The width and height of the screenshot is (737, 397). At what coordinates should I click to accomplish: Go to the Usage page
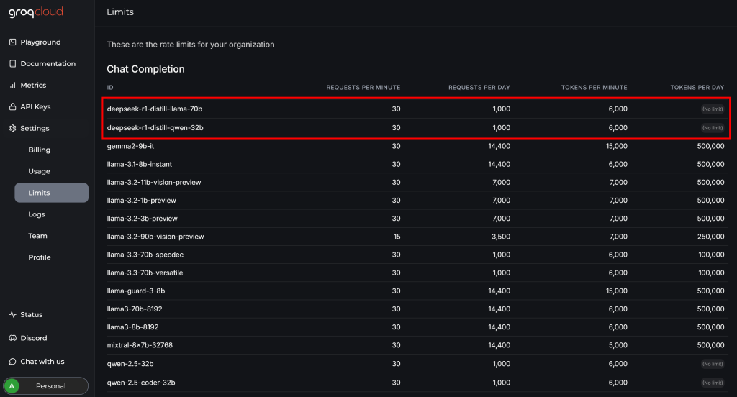click(40, 172)
